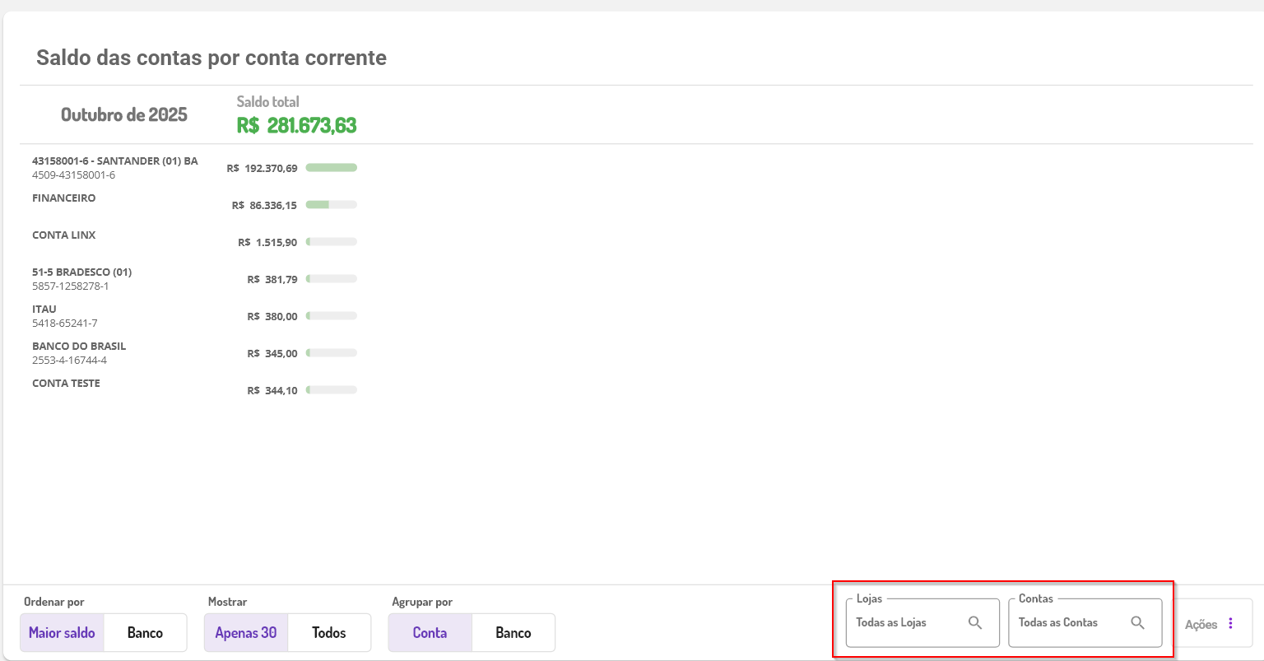Select the 51-5 BRADESCO (01) account
This screenshot has height=661, width=1264.
82,272
